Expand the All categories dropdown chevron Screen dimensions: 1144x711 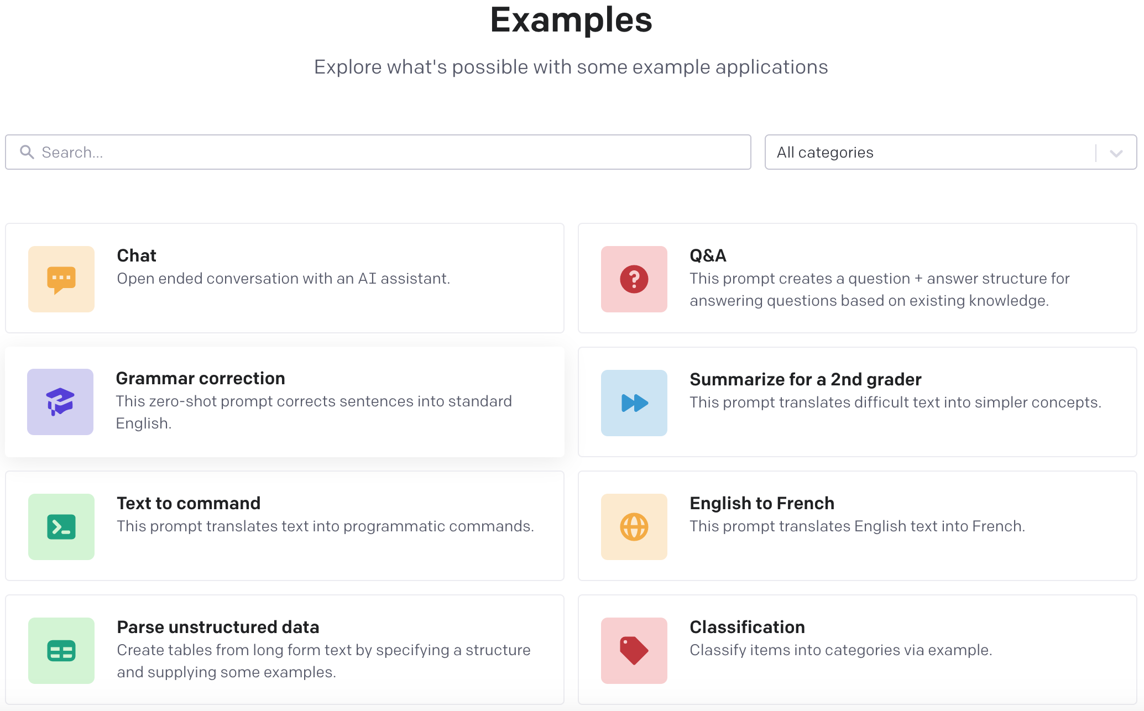click(x=1116, y=153)
